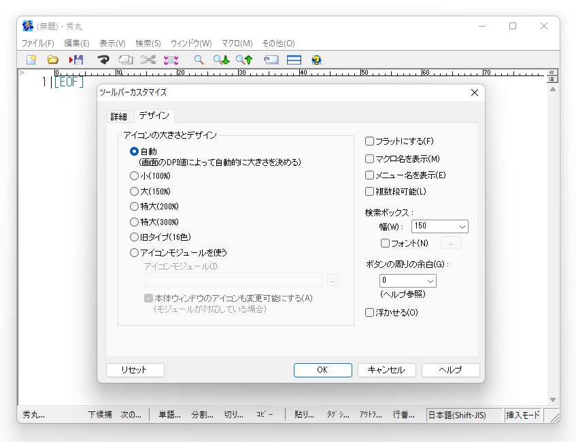576x442 pixels.
Task: Select the 旧タイプ(16色) radio button
Action: click(x=134, y=237)
